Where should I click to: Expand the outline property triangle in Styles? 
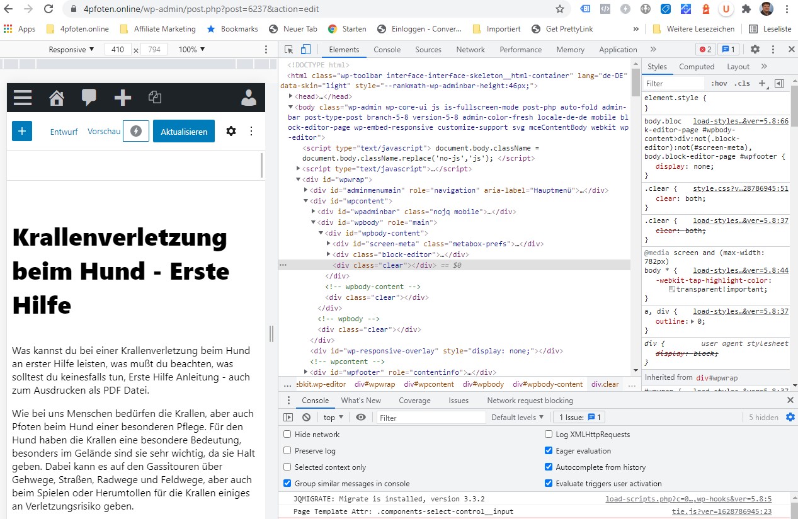click(x=693, y=321)
